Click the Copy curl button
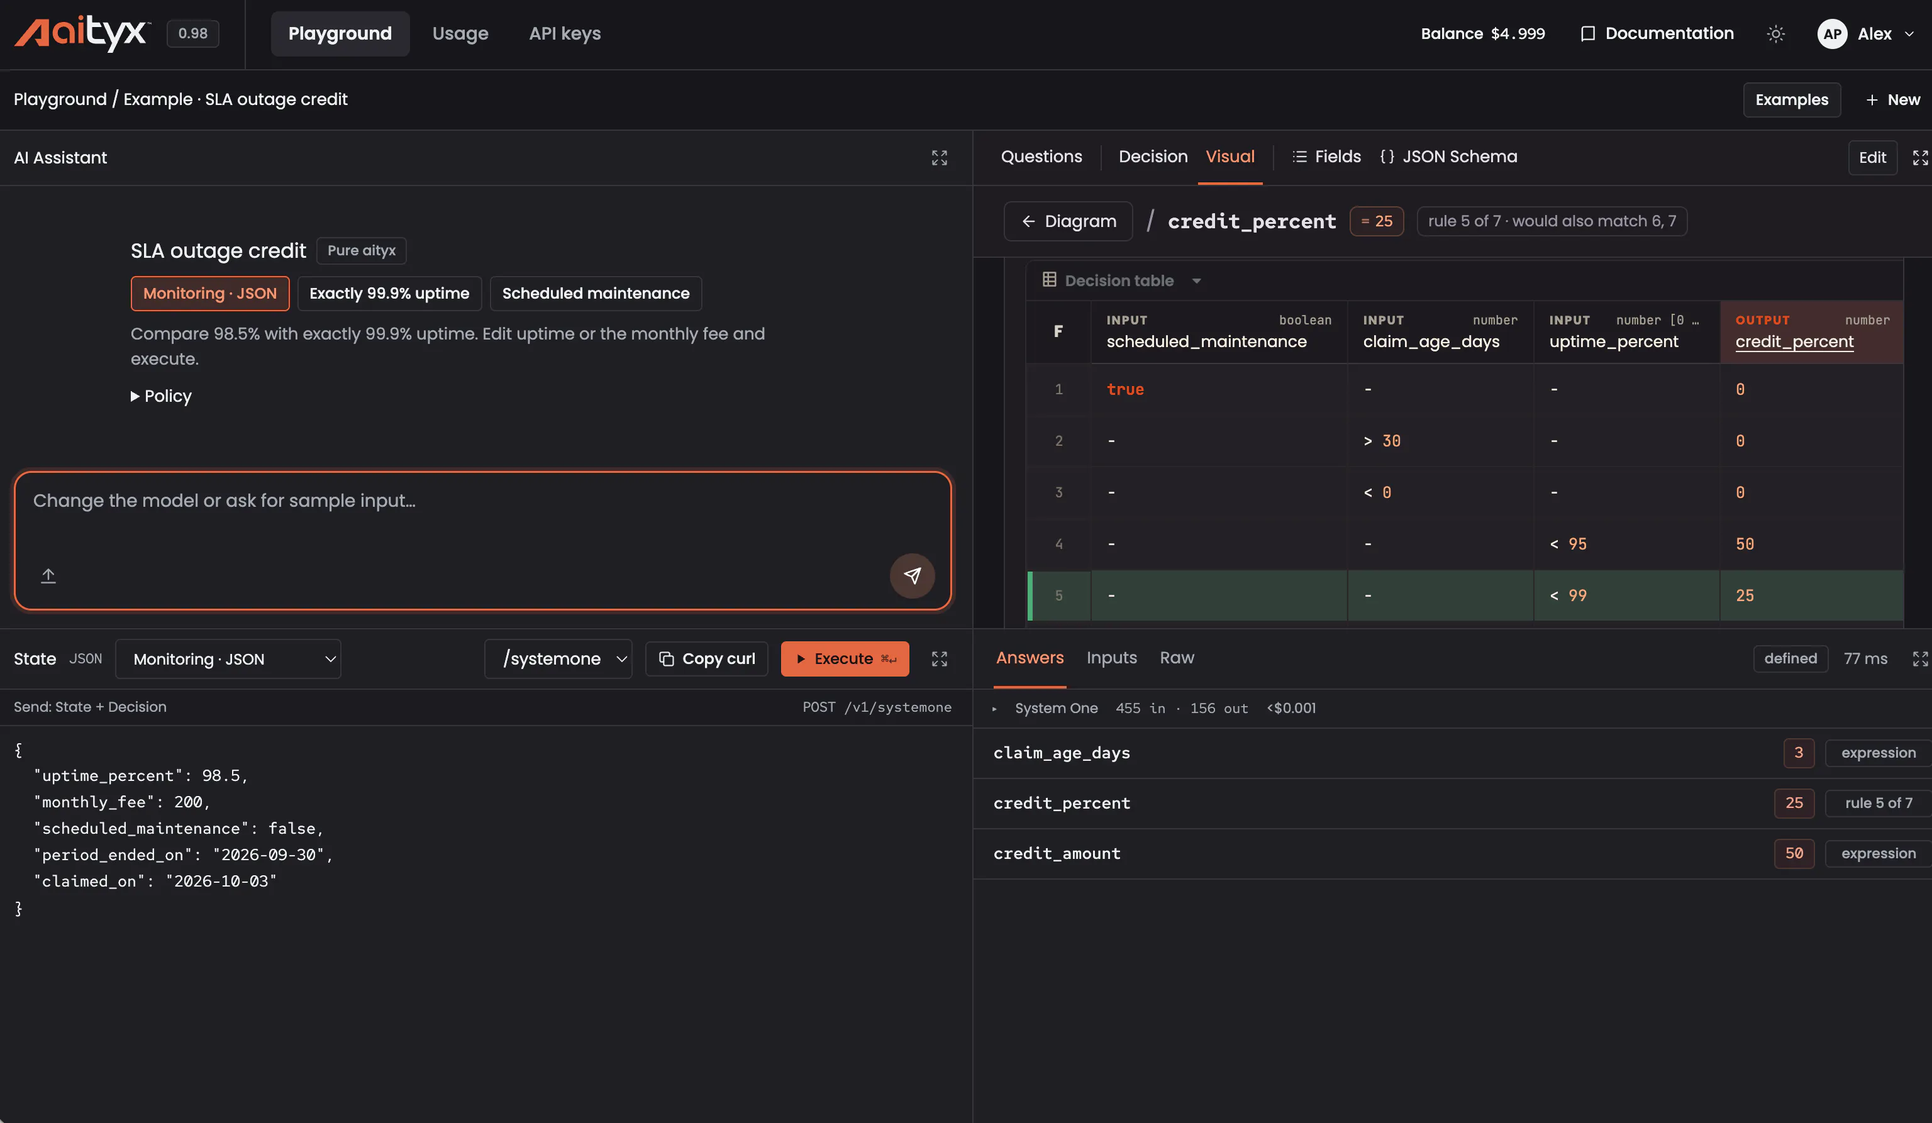The image size is (1932, 1123). [707, 659]
